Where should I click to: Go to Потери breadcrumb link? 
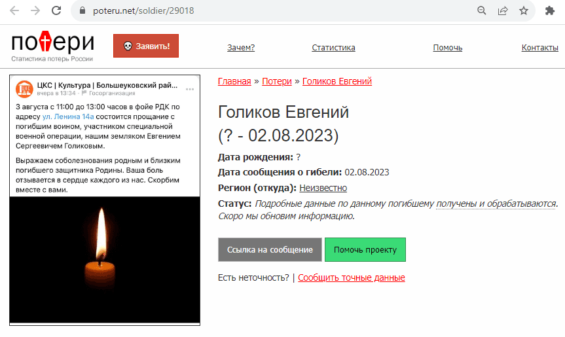tap(277, 81)
